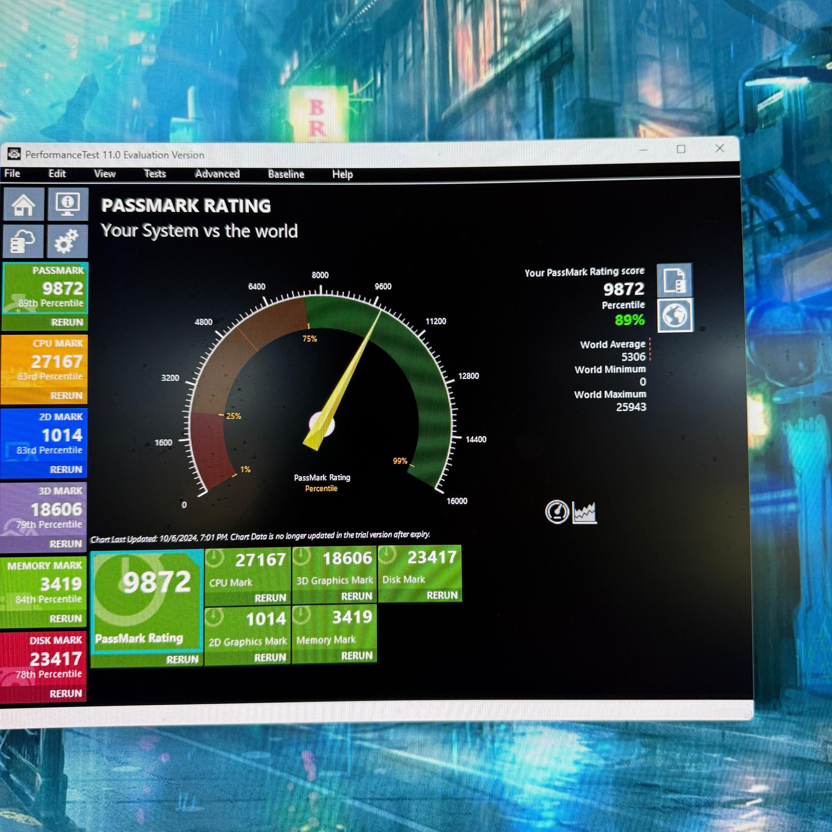Click the yellow gauge needle
Viewport: 832px width, 832px height.
point(342,379)
